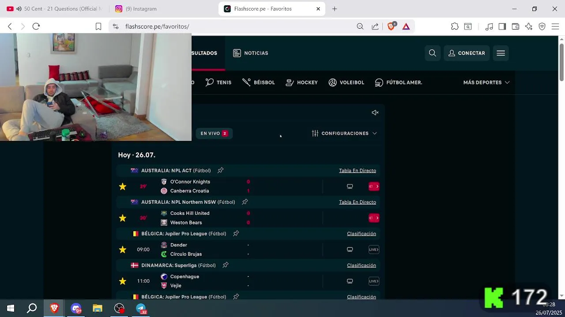Viewport: 565px width, 317px height.
Task: Go back in browser history
Action: (10, 26)
